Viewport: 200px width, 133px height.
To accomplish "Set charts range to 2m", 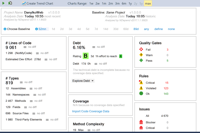I will coord(111,3).
